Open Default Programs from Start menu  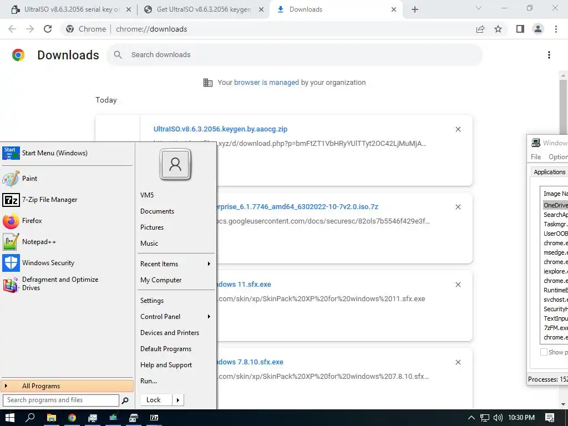pos(165,349)
